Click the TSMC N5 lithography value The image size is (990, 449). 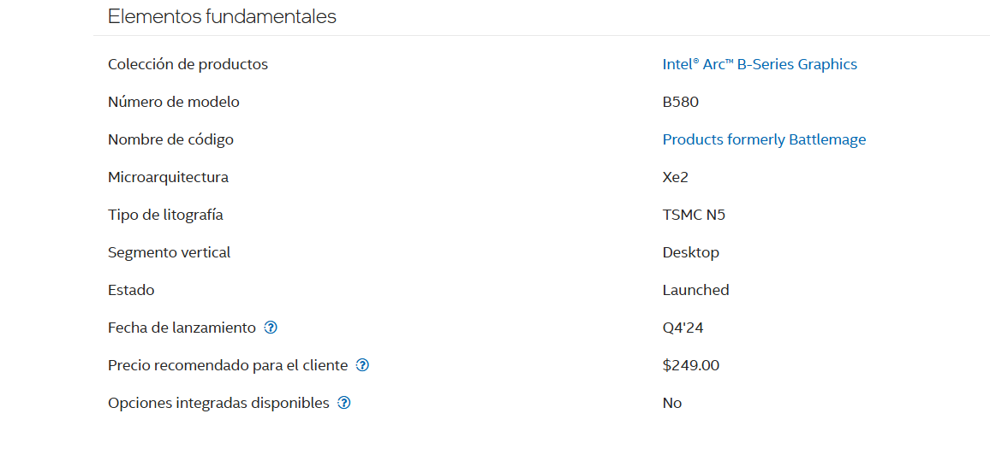[694, 215]
